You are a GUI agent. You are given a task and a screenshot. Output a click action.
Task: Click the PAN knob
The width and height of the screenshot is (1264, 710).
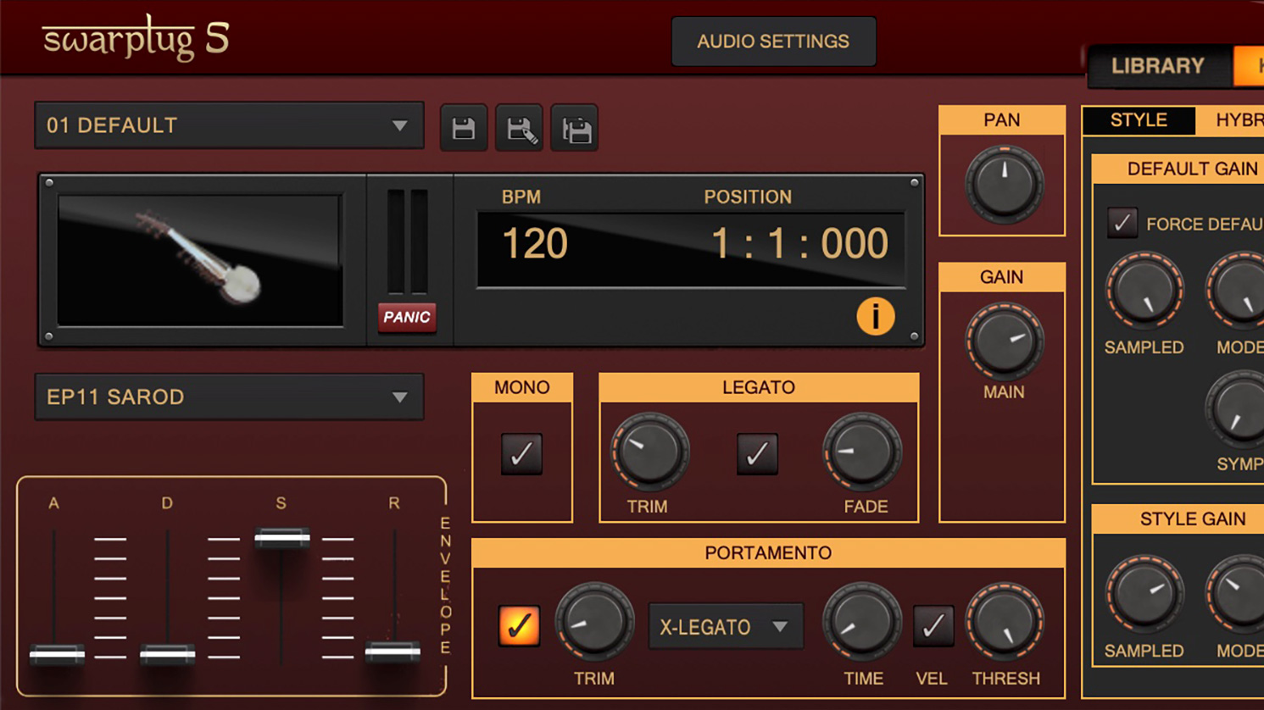pyautogui.click(x=1005, y=184)
